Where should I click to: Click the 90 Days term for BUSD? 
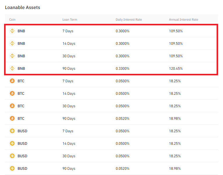coord(69,169)
